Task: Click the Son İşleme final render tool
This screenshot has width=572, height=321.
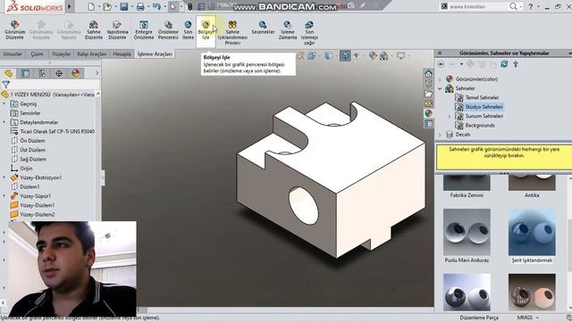Action: tap(188, 29)
